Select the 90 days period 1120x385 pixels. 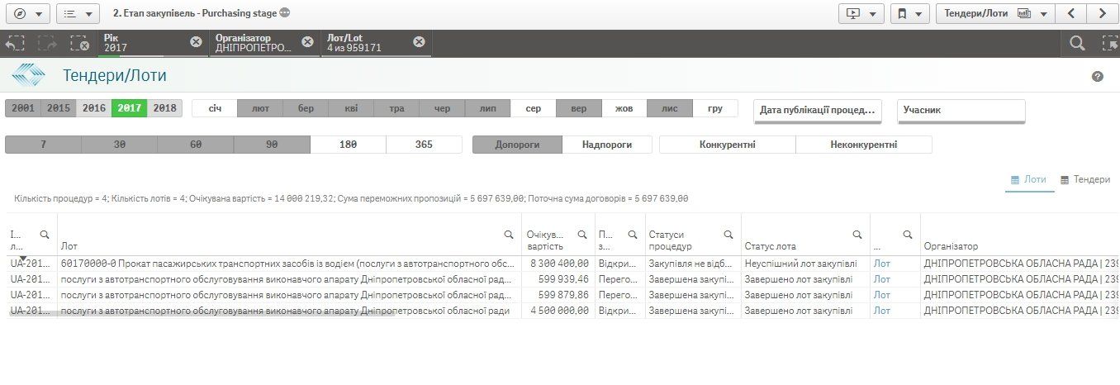tap(272, 145)
